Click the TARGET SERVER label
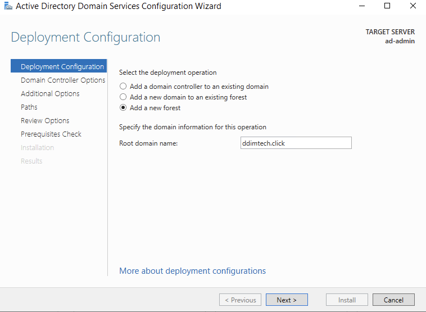The image size is (426, 312). point(390,32)
